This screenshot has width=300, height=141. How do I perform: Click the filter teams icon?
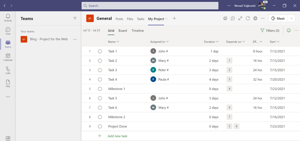click(75, 18)
